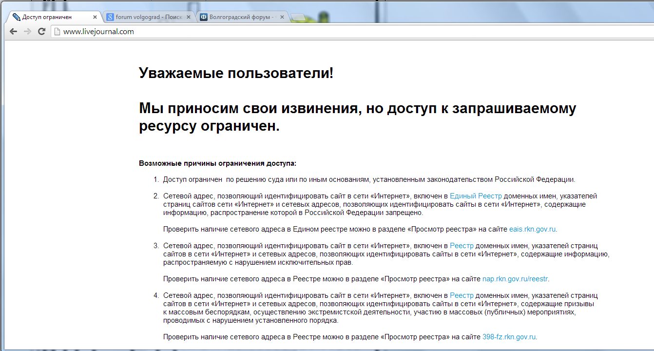Click "Реестр" link in reason 4
The width and height of the screenshot is (654, 351).
pos(462,295)
